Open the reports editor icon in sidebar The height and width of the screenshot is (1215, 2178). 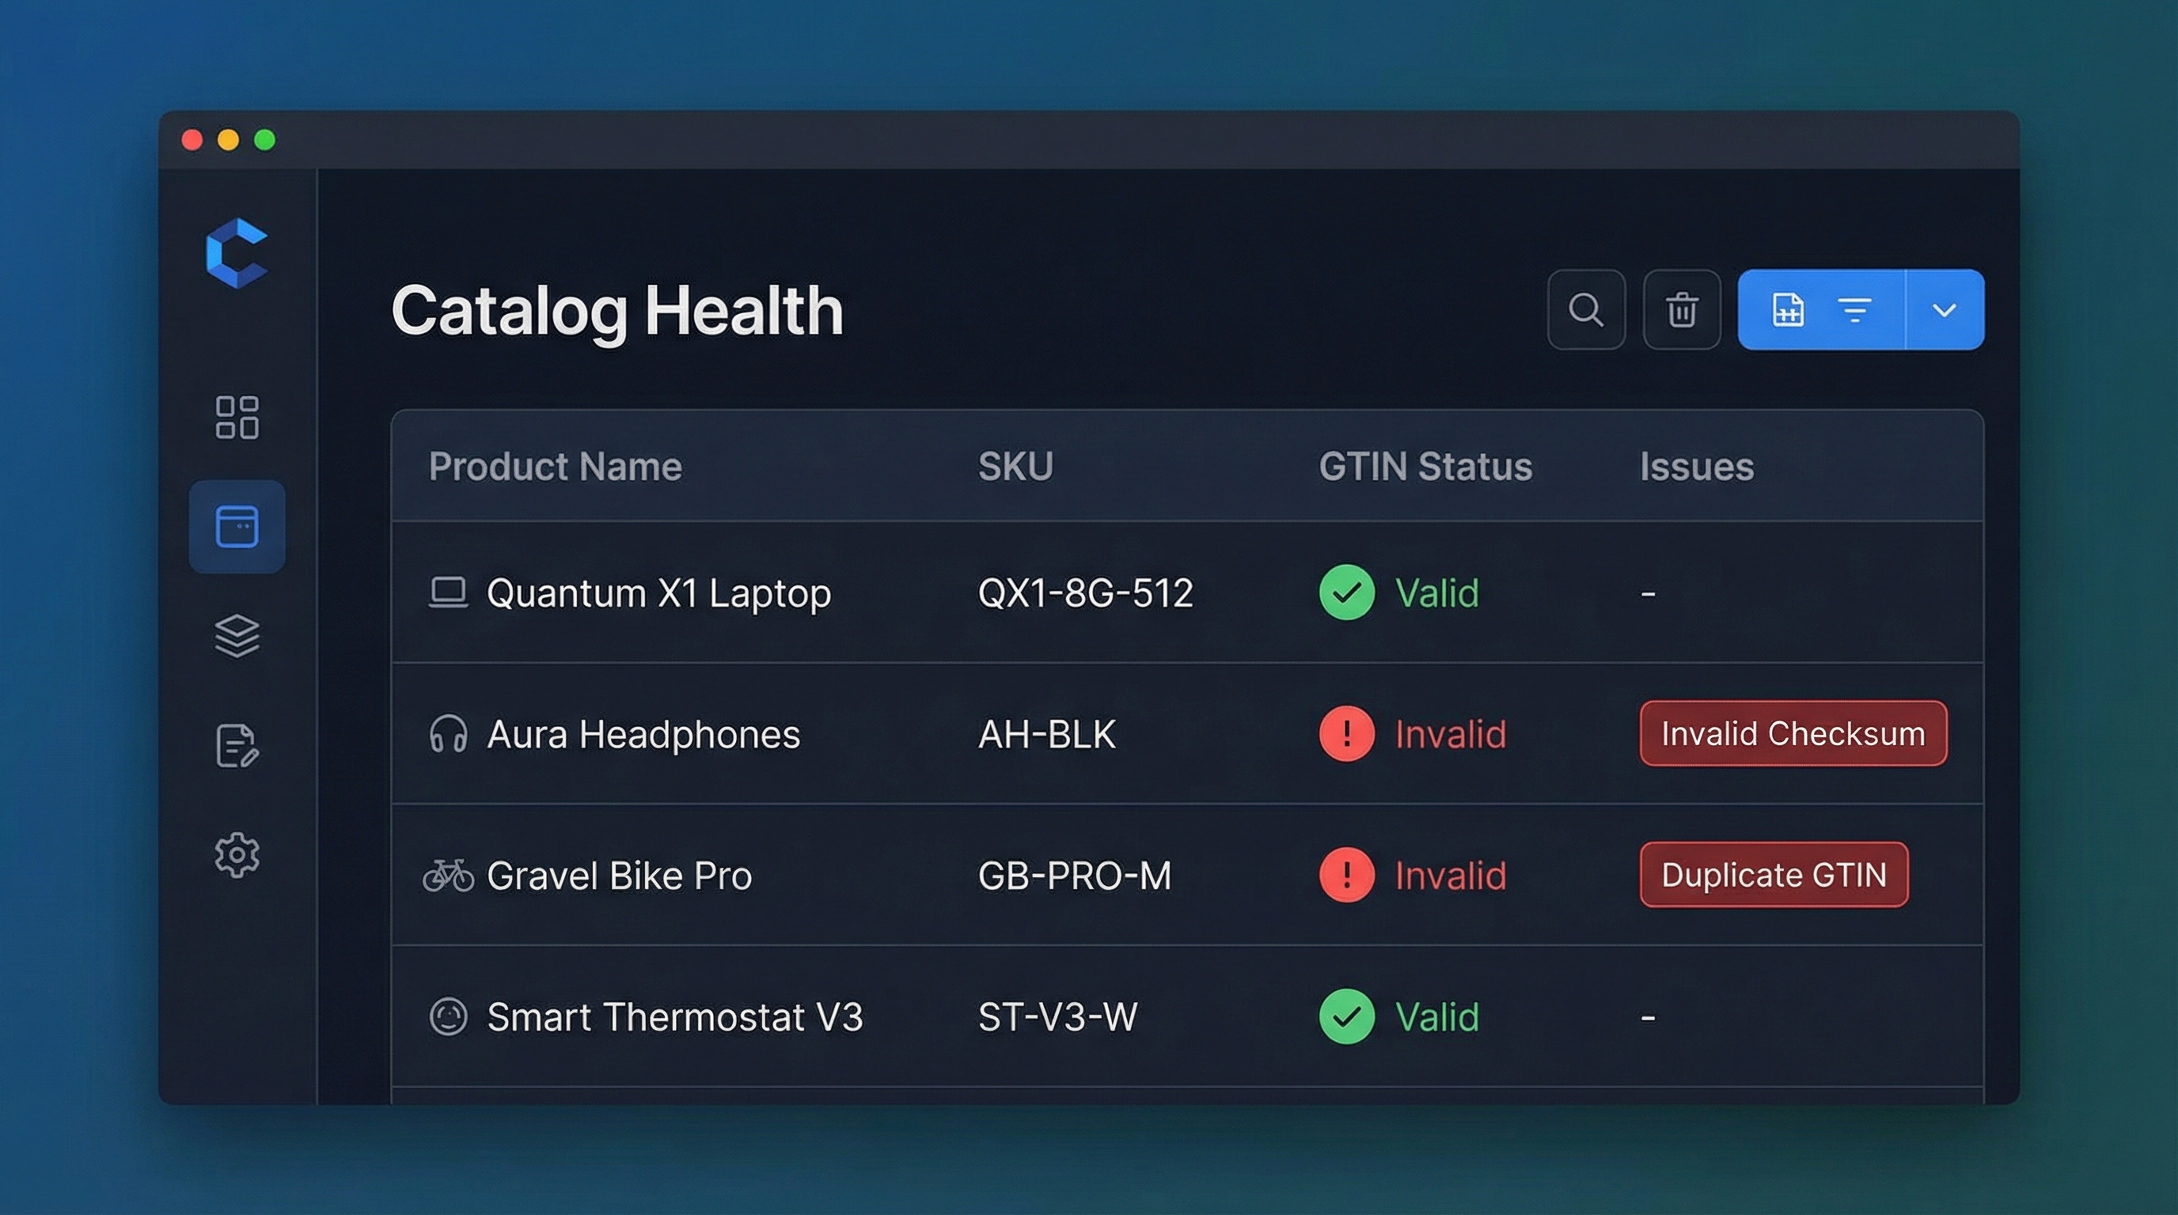click(237, 744)
